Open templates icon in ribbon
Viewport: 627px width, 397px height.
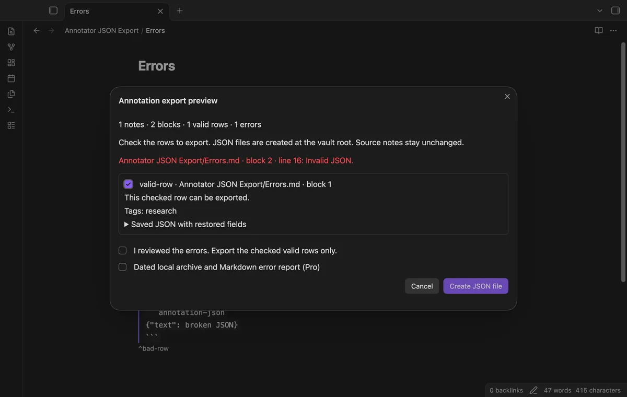[11, 94]
